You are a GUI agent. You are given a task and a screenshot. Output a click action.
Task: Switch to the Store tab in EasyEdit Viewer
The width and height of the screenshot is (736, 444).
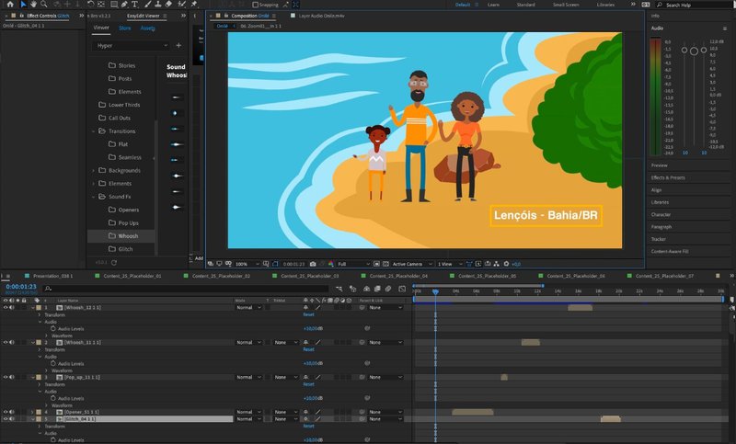tap(125, 28)
